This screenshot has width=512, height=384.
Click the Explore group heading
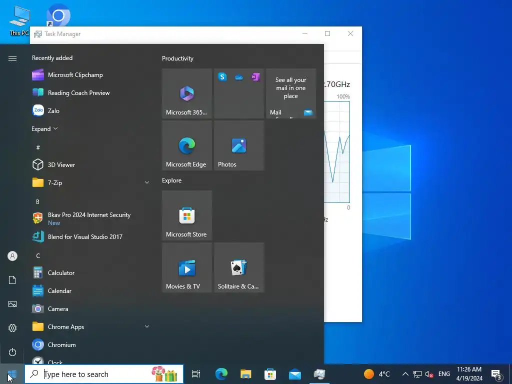pos(172,180)
